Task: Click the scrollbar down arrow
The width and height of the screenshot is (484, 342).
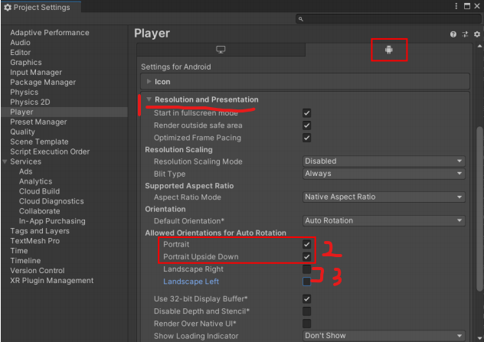Action: (479, 338)
